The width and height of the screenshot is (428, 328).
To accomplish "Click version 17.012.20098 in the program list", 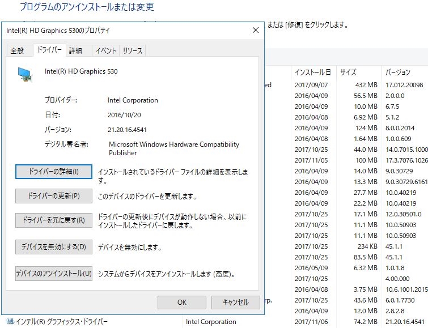I will [x=404, y=85].
